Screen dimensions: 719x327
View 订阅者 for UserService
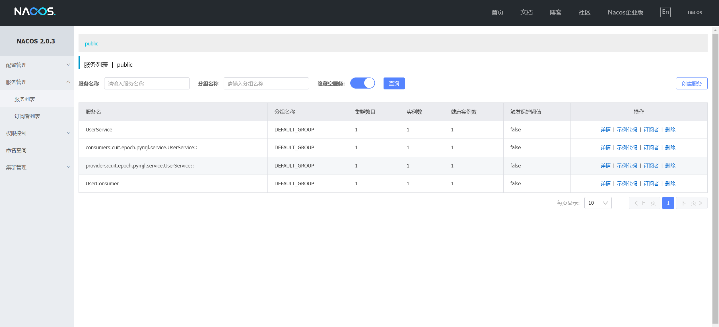[651, 130]
